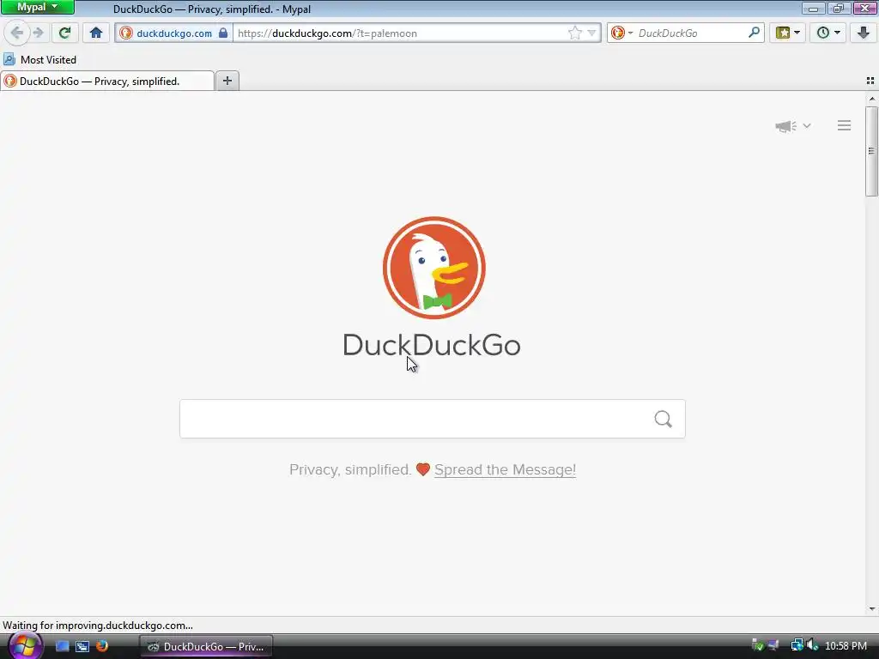Click the scrollbar up arrow
Viewport: 879px width, 659px height.
(x=872, y=99)
